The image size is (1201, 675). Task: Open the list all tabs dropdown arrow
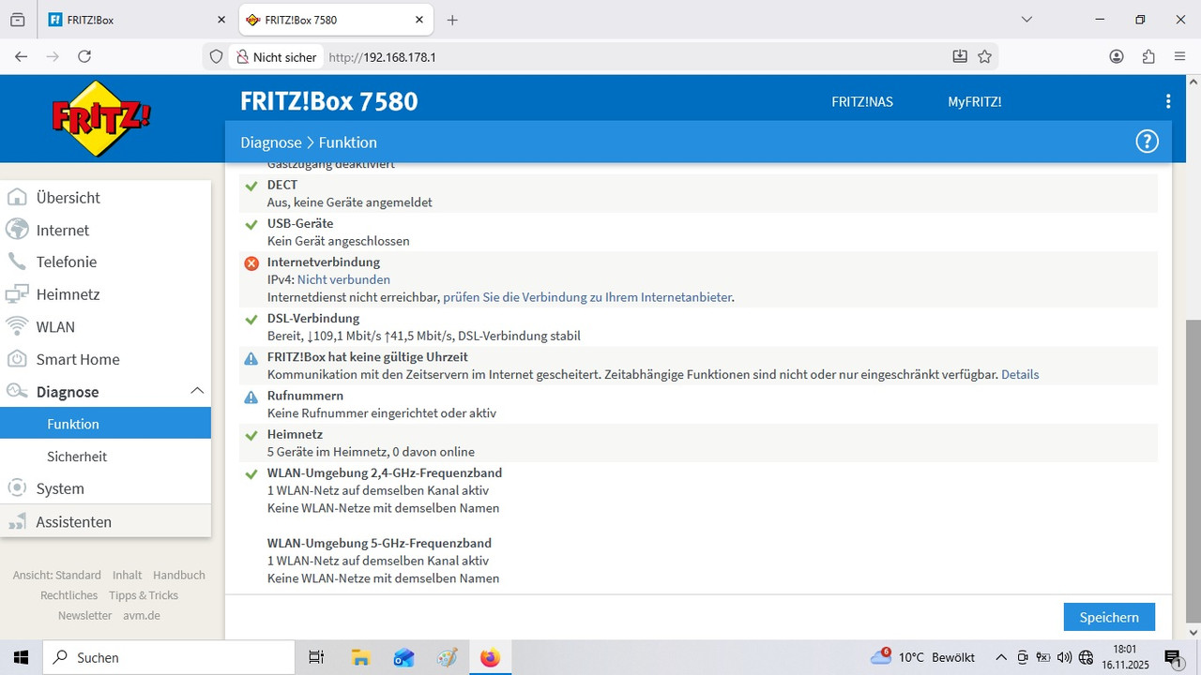pos(1027,19)
